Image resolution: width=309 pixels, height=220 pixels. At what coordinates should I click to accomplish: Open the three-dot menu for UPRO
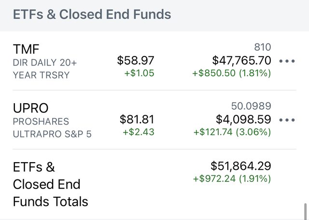point(287,120)
